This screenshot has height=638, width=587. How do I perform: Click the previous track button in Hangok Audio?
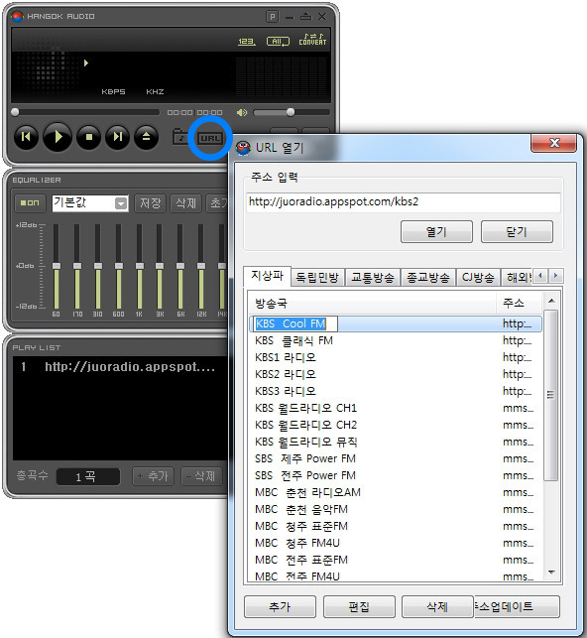[26, 137]
